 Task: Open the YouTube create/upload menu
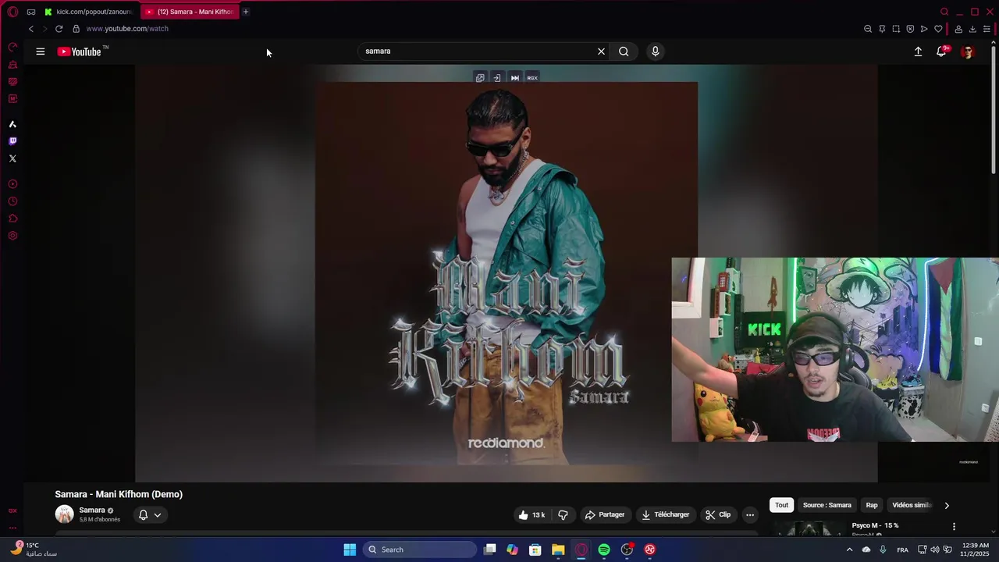point(918,52)
